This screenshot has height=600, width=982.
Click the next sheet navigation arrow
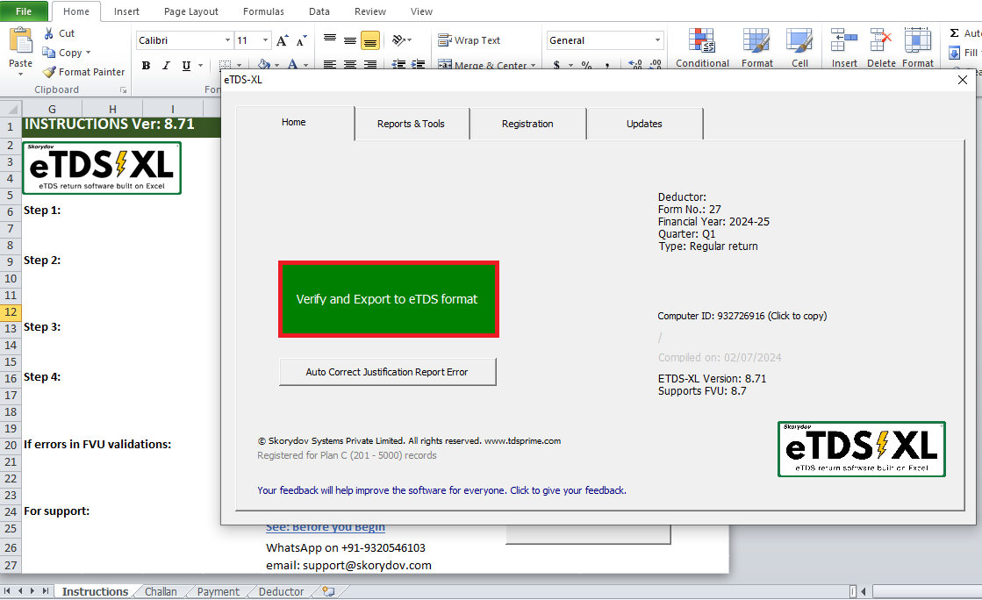point(32,590)
